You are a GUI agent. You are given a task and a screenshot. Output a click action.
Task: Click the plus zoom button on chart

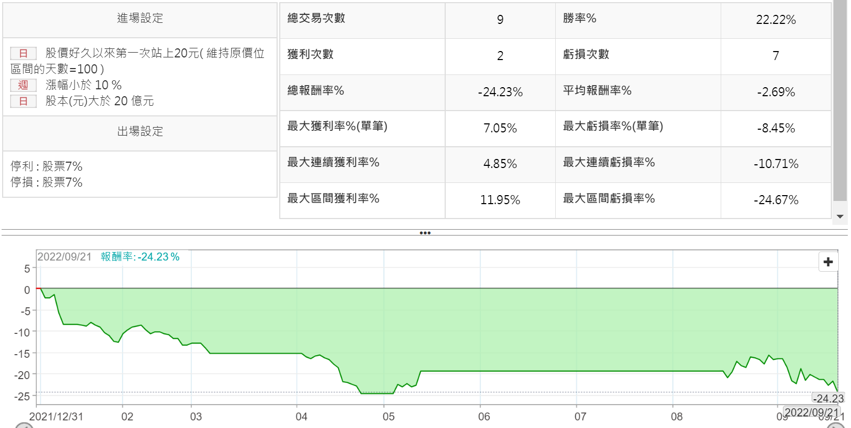tap(828, 262)
